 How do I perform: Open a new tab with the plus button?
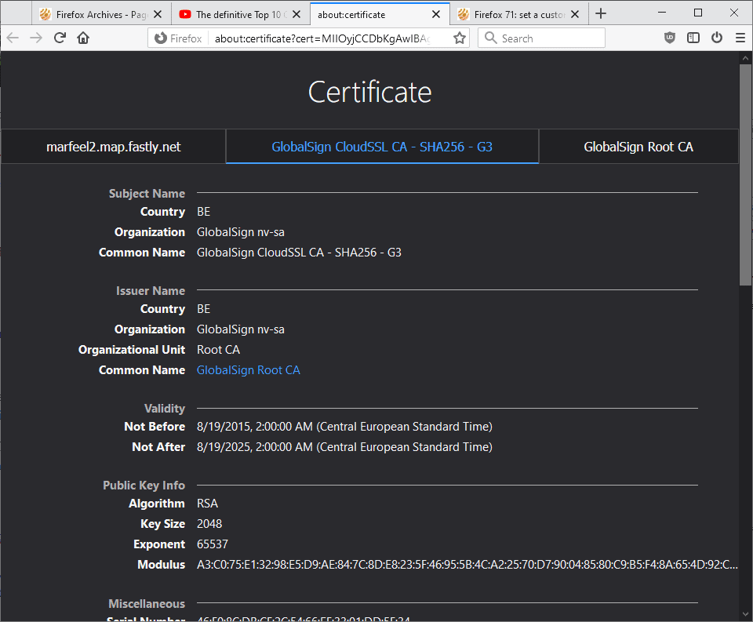[600, 14]
